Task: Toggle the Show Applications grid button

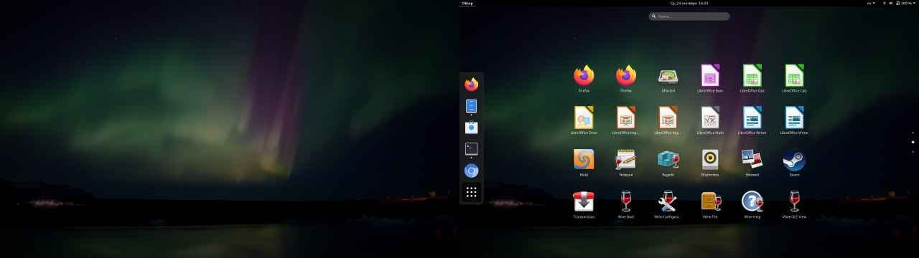Action: [471, 192]
